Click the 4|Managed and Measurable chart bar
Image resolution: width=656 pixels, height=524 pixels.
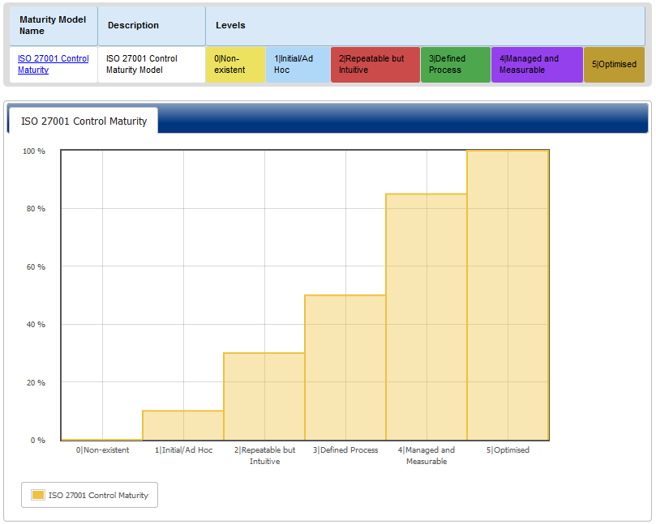427,317
